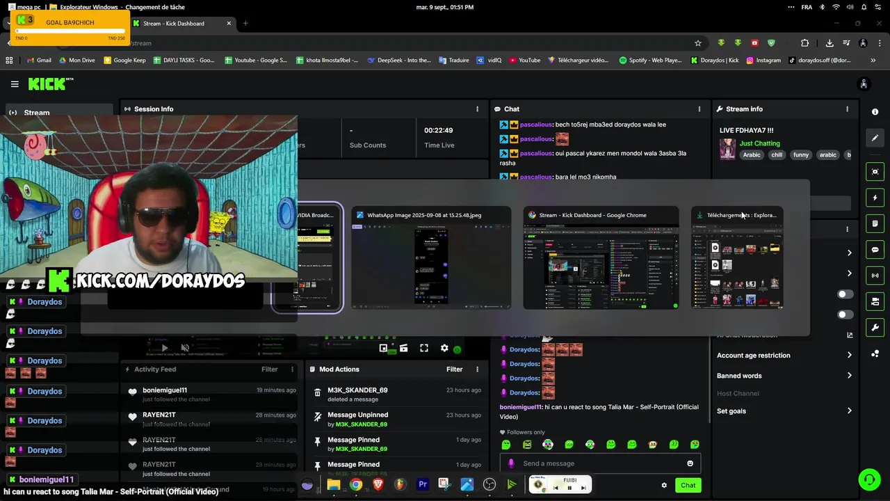Open Chrome extensions puzzle icon
This screenshot has height=501, width=890.
[804, 43]
